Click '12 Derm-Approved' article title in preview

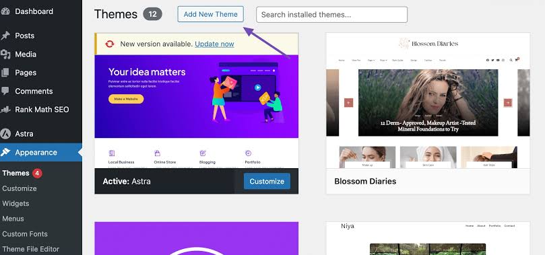coord(428,126)
